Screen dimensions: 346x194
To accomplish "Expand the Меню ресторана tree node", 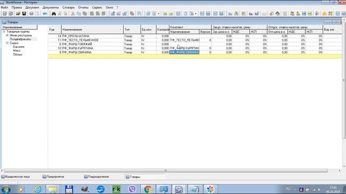I will pyautogui.click(x=7, y=36).
